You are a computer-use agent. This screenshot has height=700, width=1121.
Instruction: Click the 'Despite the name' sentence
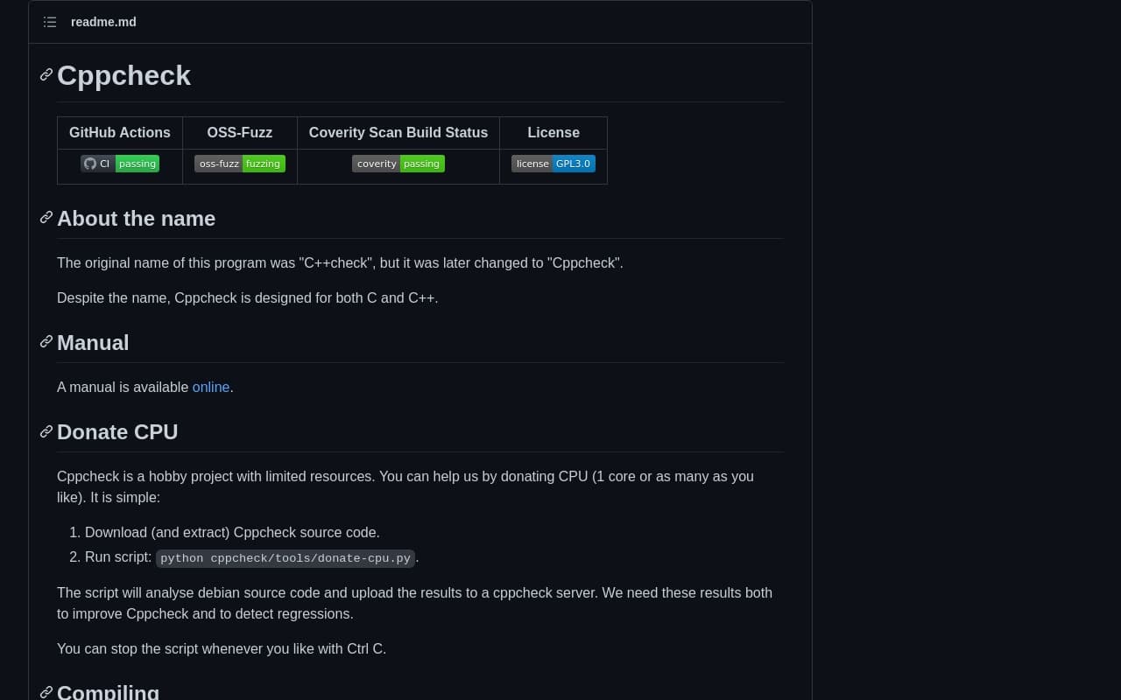click(x=248, y=297)
